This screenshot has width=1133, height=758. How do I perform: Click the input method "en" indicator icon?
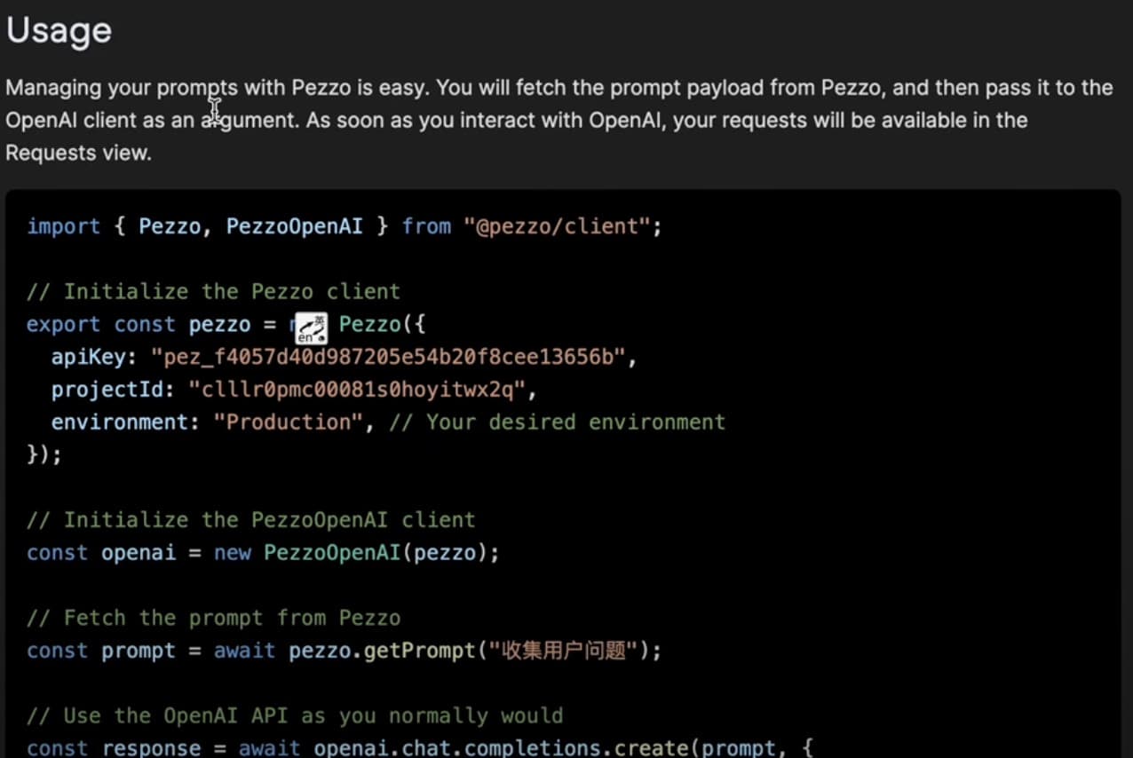click(x=311, y=328)
